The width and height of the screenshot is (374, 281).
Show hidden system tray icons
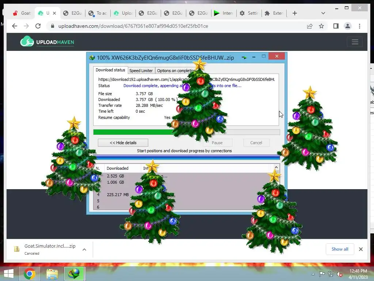[x=313, y=274]
